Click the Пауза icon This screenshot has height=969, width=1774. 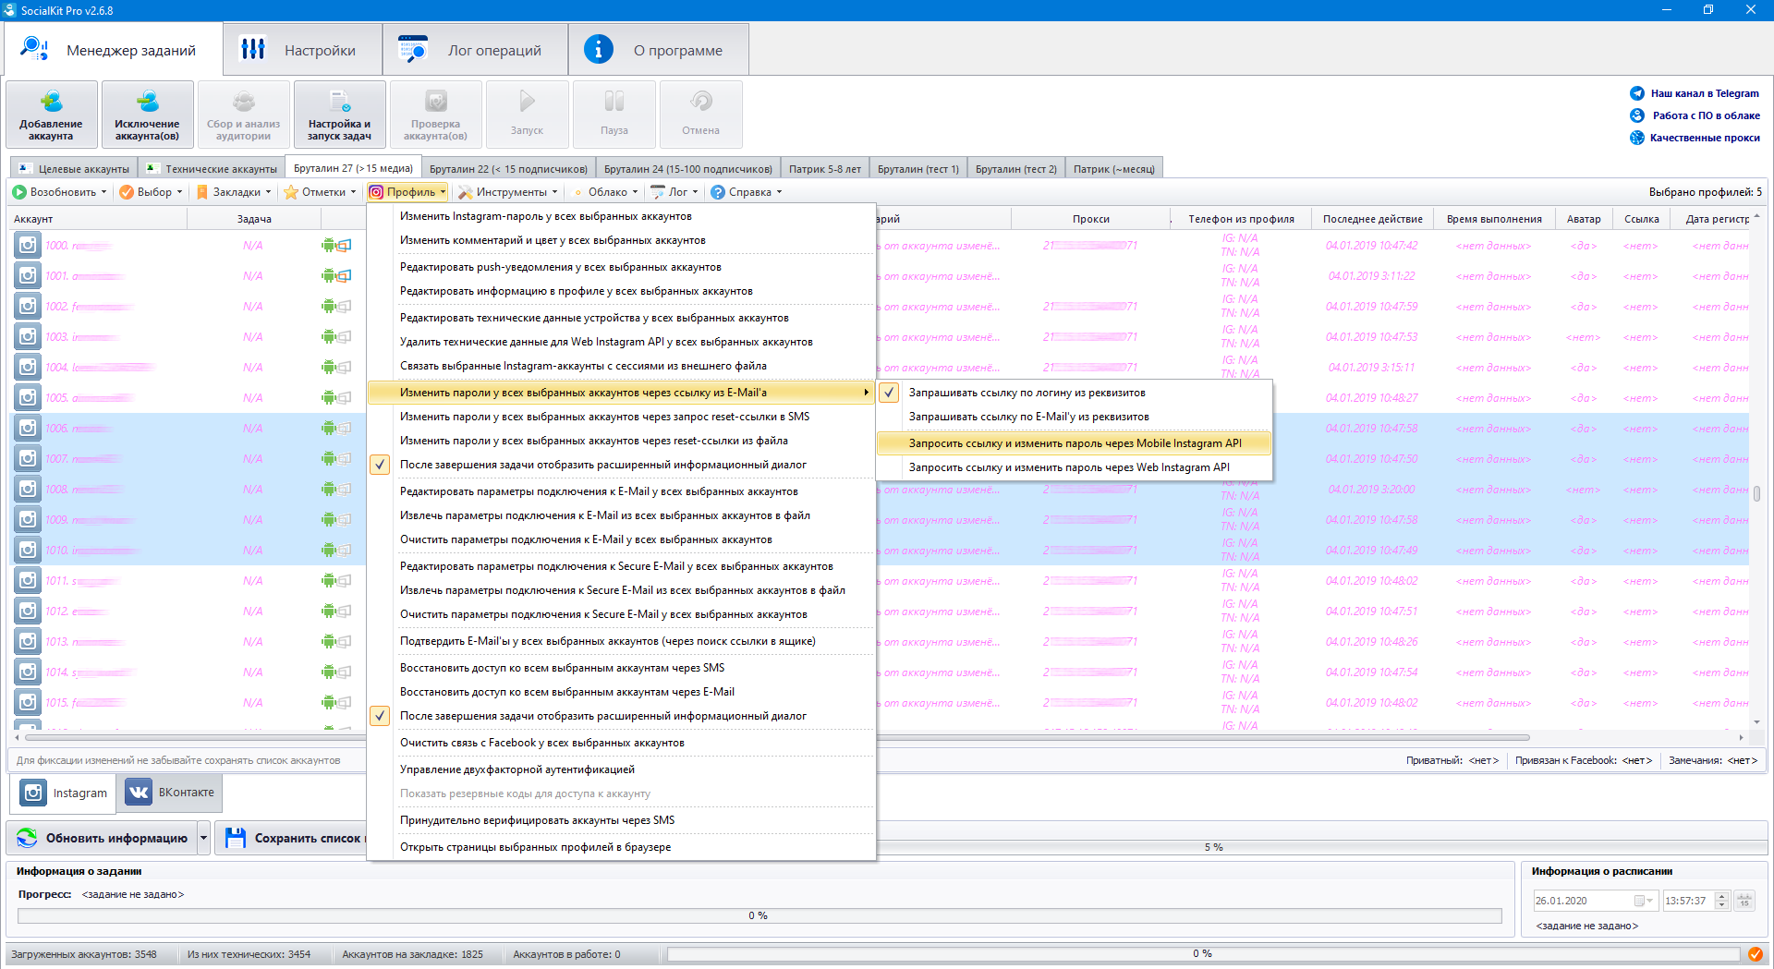[x=614, y=101]
